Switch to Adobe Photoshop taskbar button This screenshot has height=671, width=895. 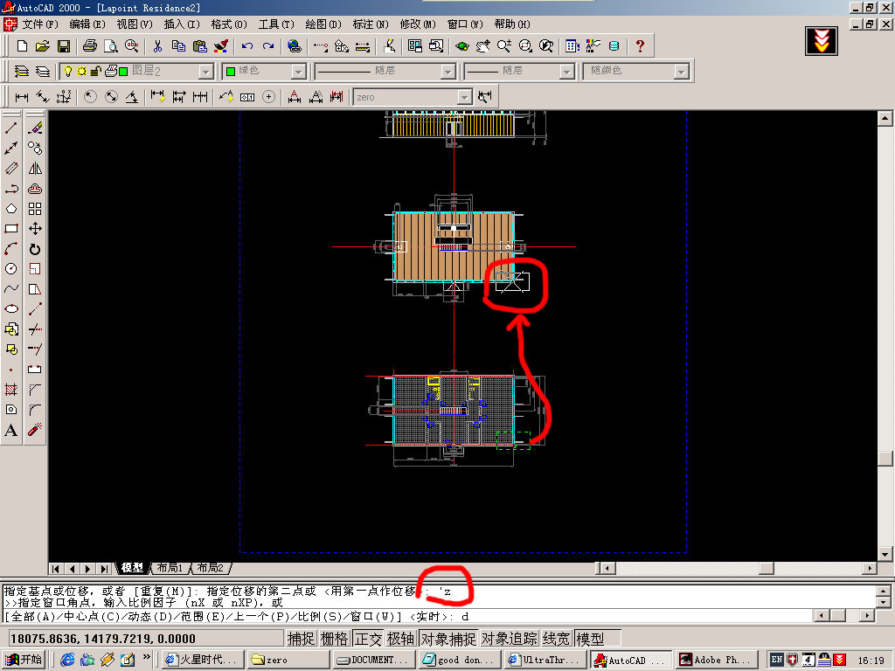[712, 660]
